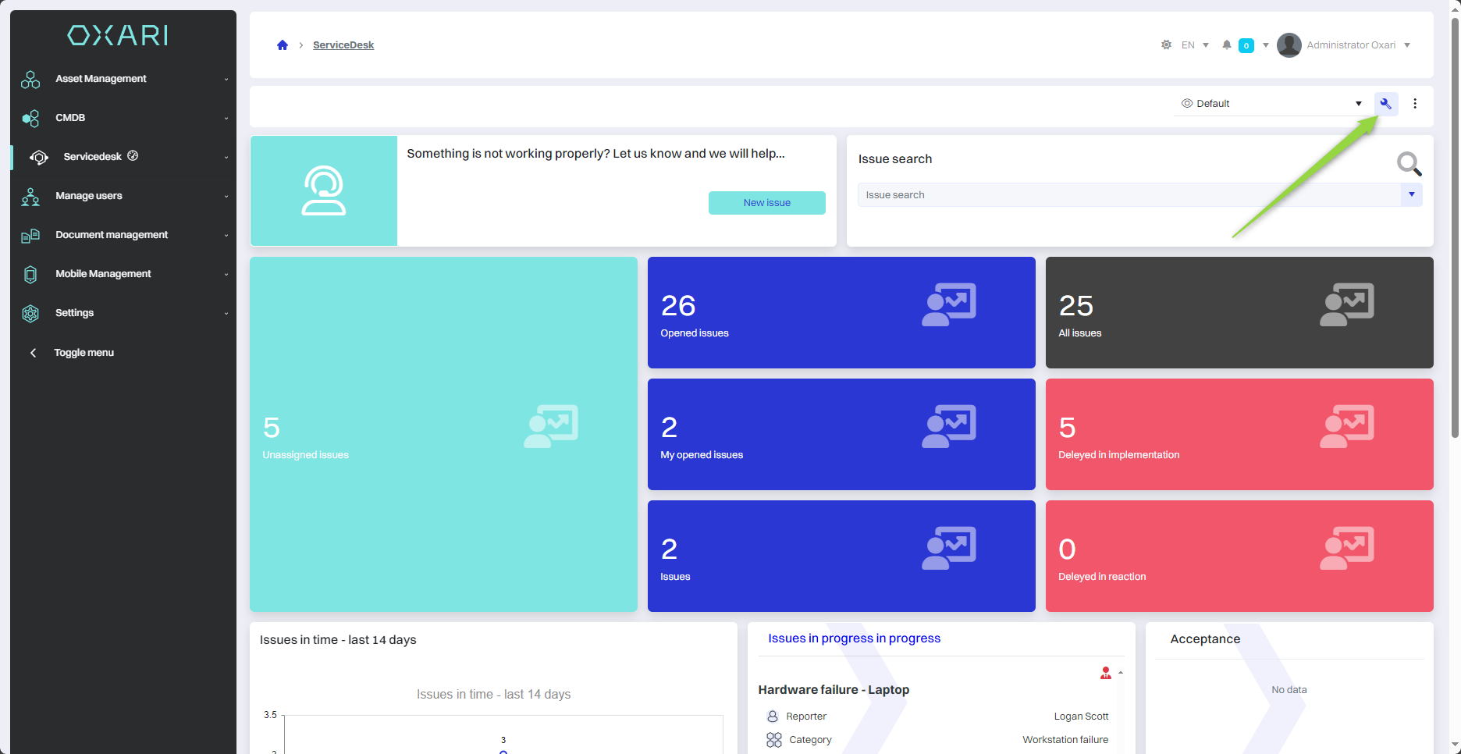Click the wrench dashboard configuration icon

click(1386, 104)
